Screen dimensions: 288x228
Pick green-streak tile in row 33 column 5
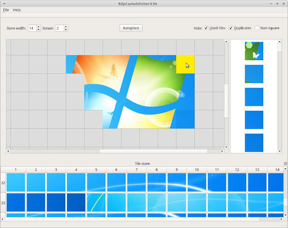[x=96, y=202]
